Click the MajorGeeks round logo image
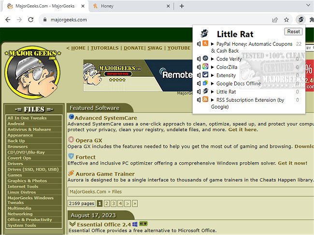 (33, 73)
